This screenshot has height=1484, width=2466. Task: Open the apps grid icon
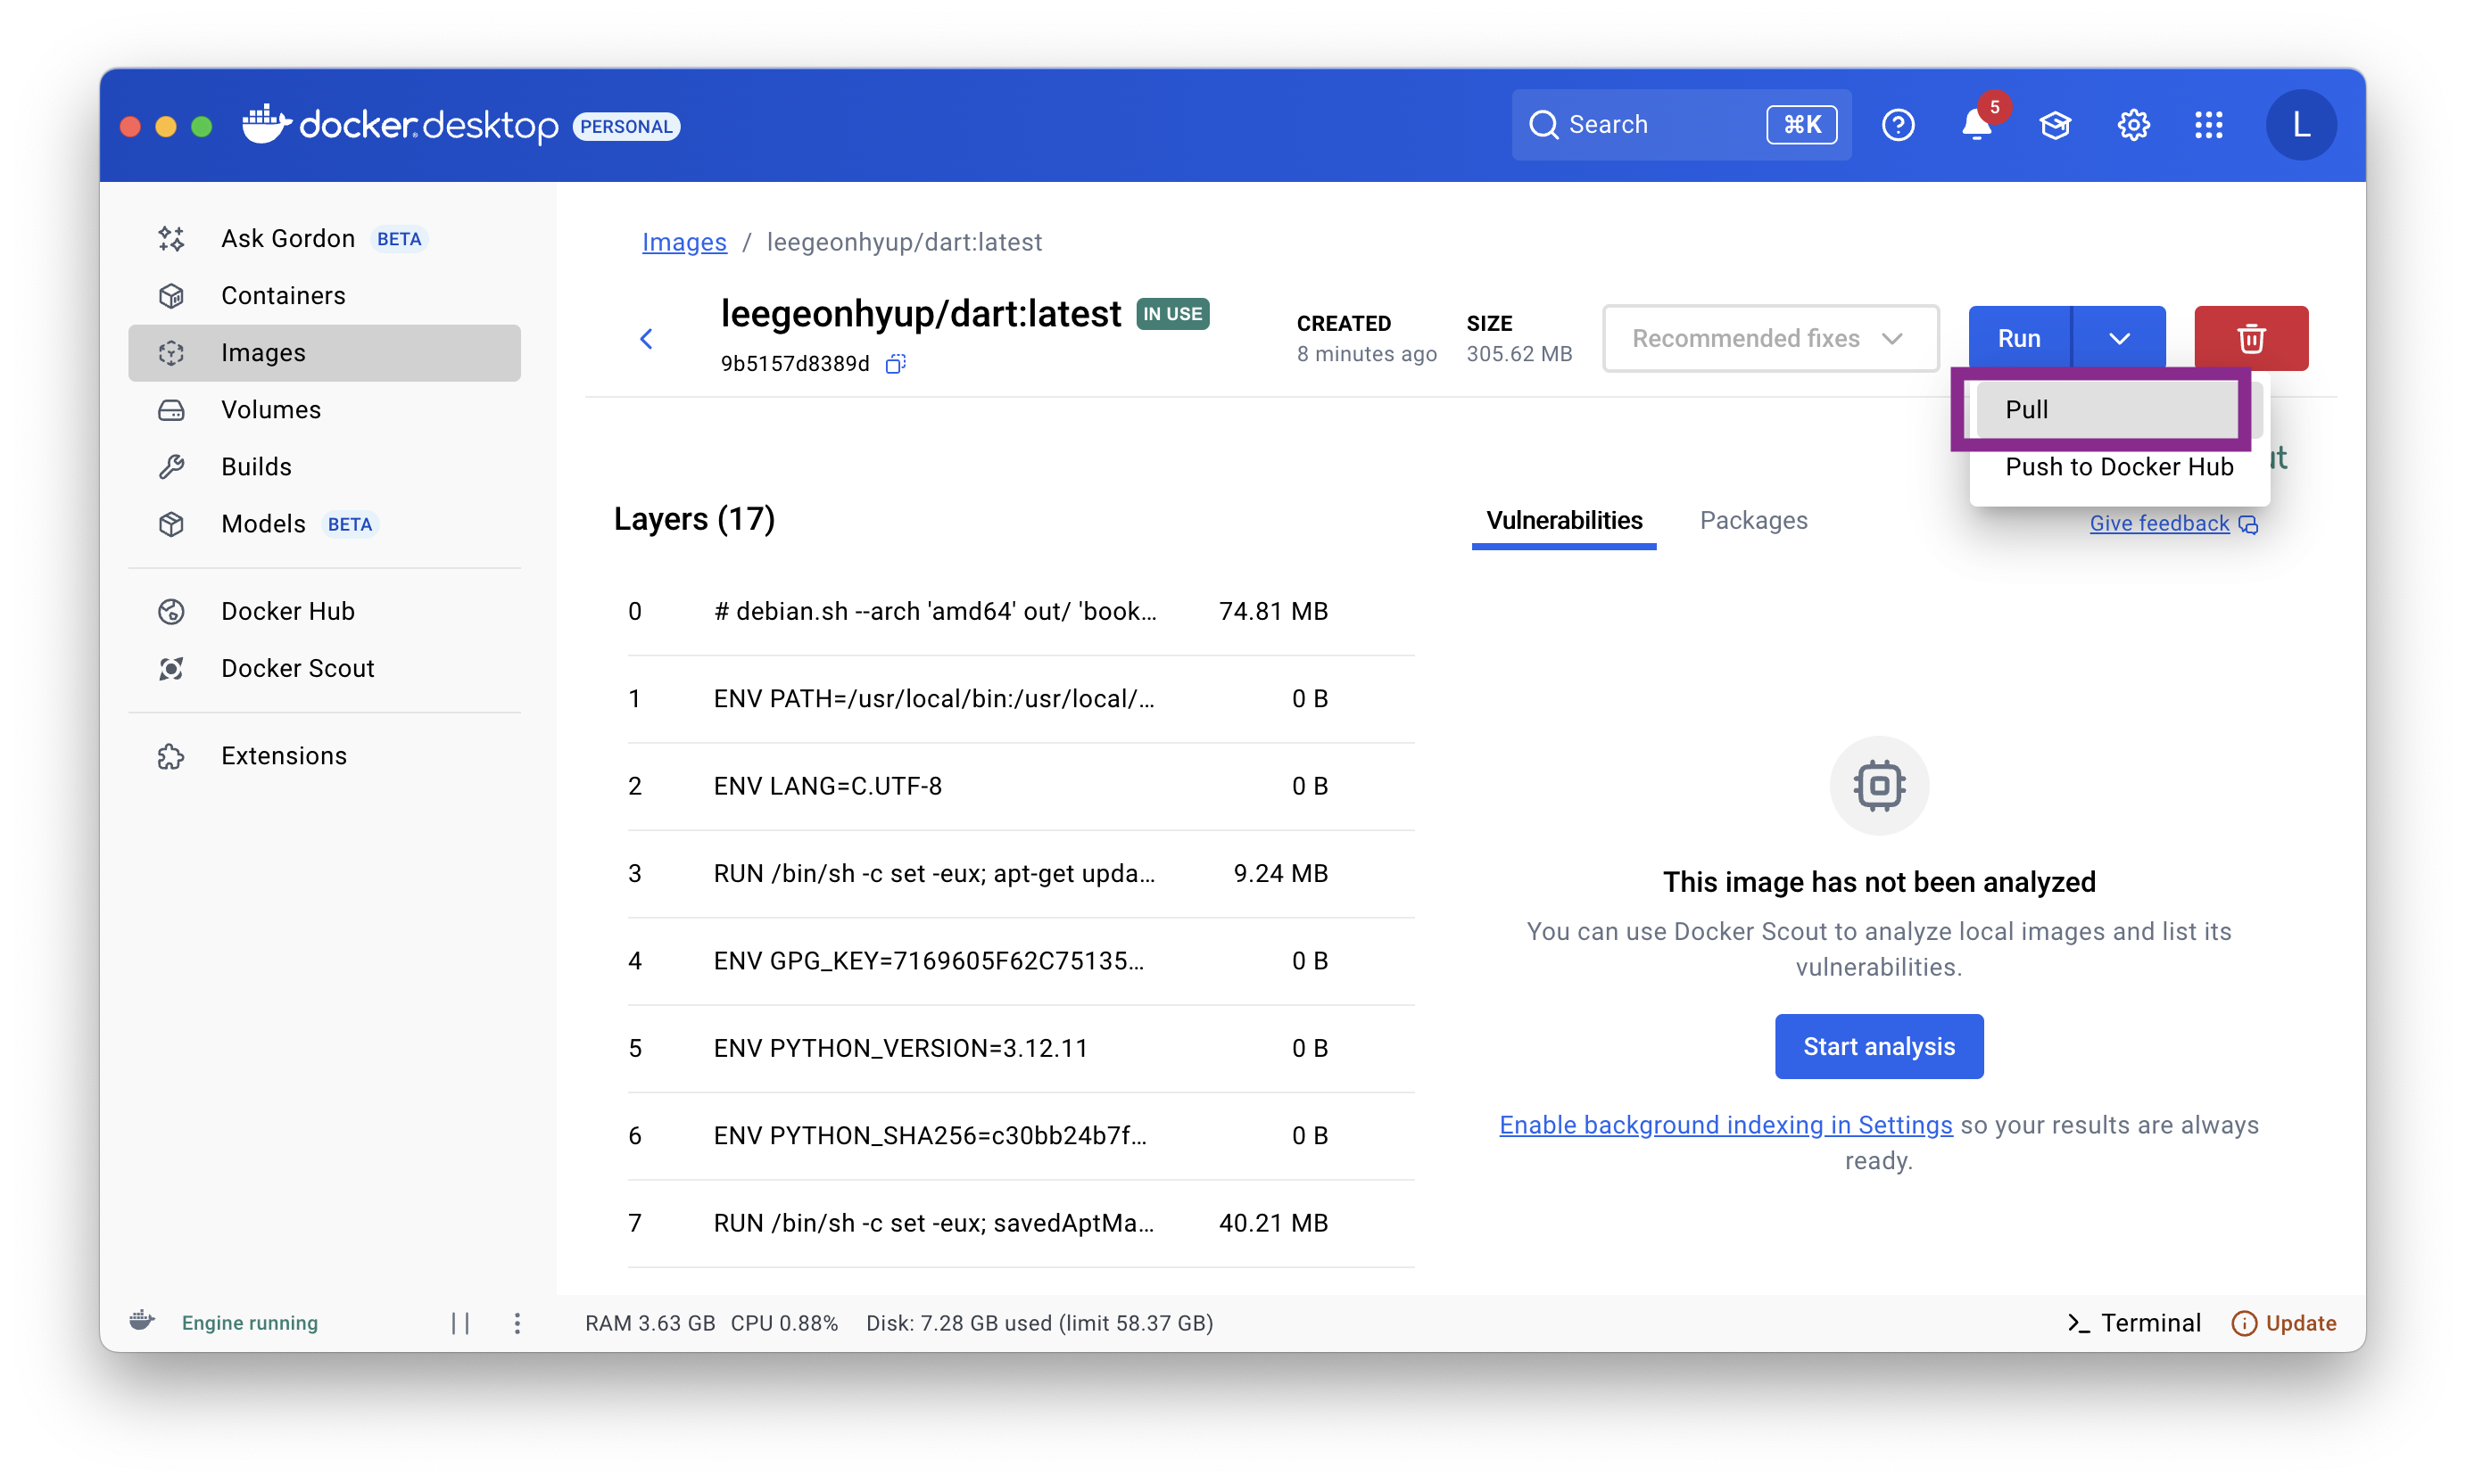(2209, 125)
